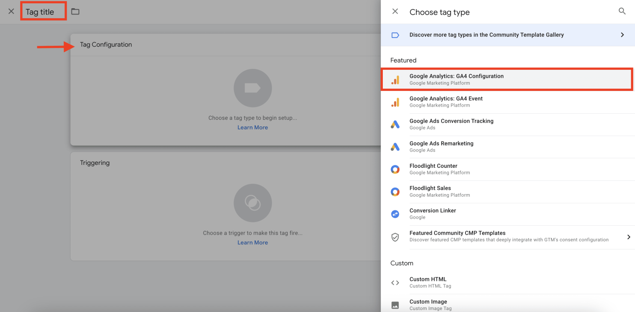The image size is (635, 312).
Task: Choose Google Ads Remarketing tag type
Action: pos(508,147)
